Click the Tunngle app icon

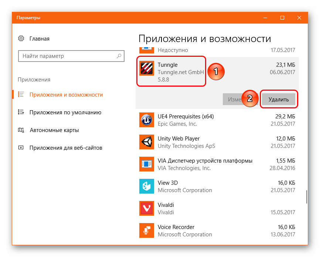pyautogui.click(x=147, y=68)
